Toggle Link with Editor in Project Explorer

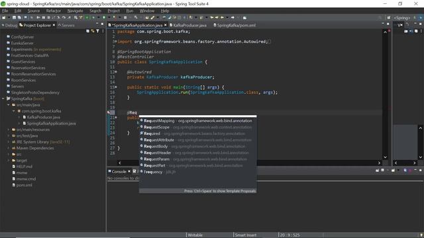[x=93, y=31]
